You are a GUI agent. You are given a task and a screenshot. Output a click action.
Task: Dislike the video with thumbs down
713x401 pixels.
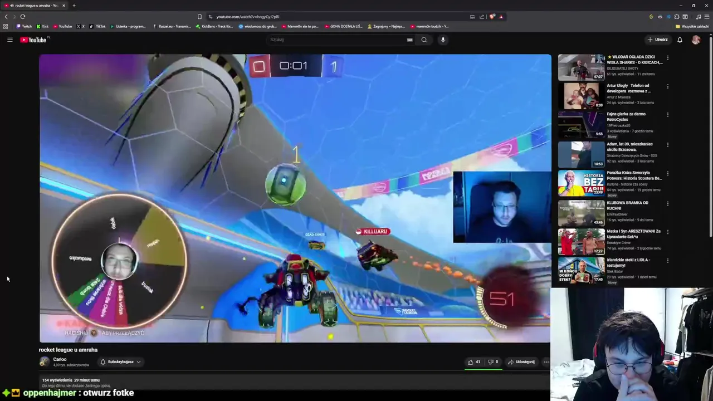(494, 362)
